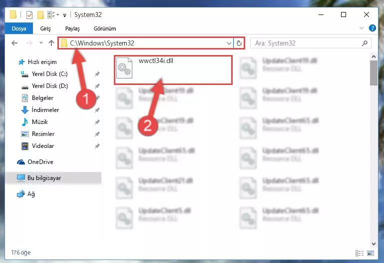Expand the ribbon chevron
The height and width of the screenshot is (263, 384).
click(361, 28)
